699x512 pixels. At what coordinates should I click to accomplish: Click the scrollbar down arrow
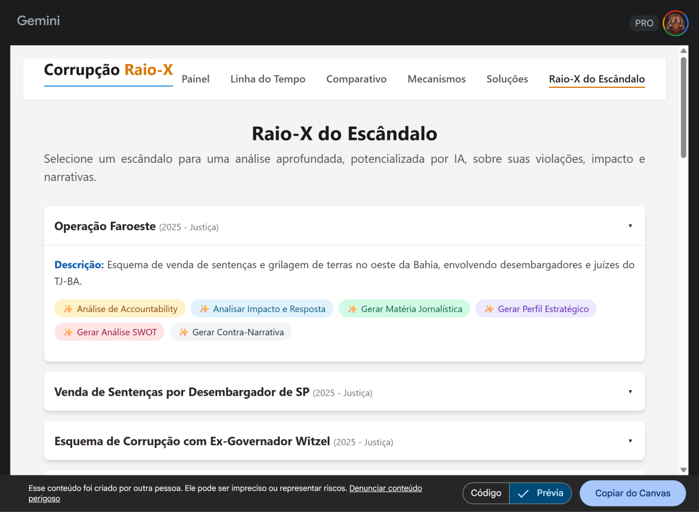[683, 470]
